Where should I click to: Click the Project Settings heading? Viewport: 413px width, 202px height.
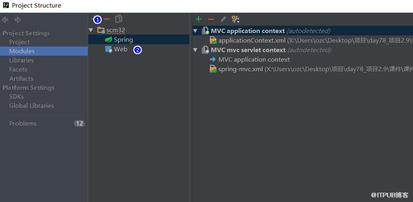coord(26,33)
